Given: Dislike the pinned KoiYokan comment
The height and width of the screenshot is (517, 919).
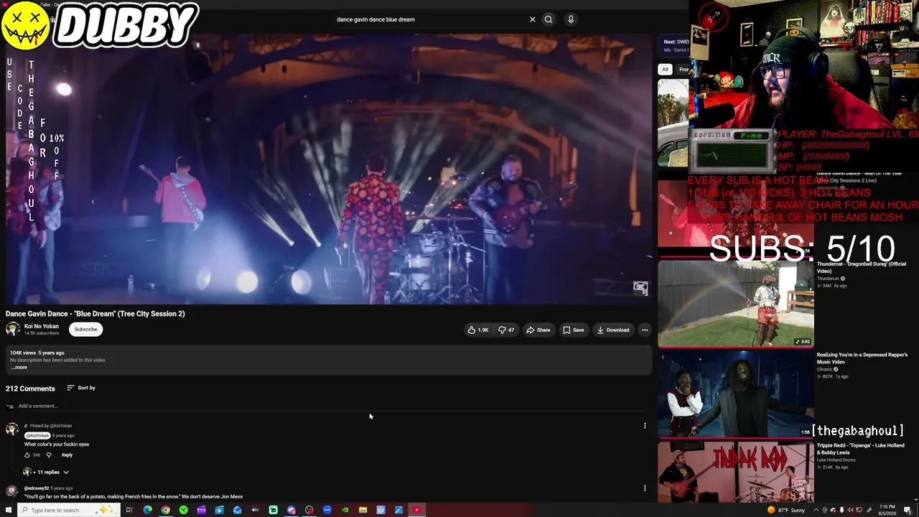Looking at the screenshot, I should point(49,455).
